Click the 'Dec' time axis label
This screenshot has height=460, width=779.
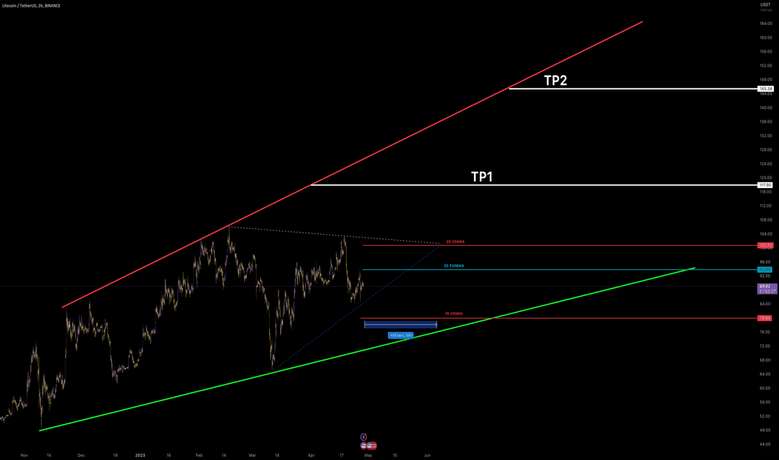click(x=81, y=455)
